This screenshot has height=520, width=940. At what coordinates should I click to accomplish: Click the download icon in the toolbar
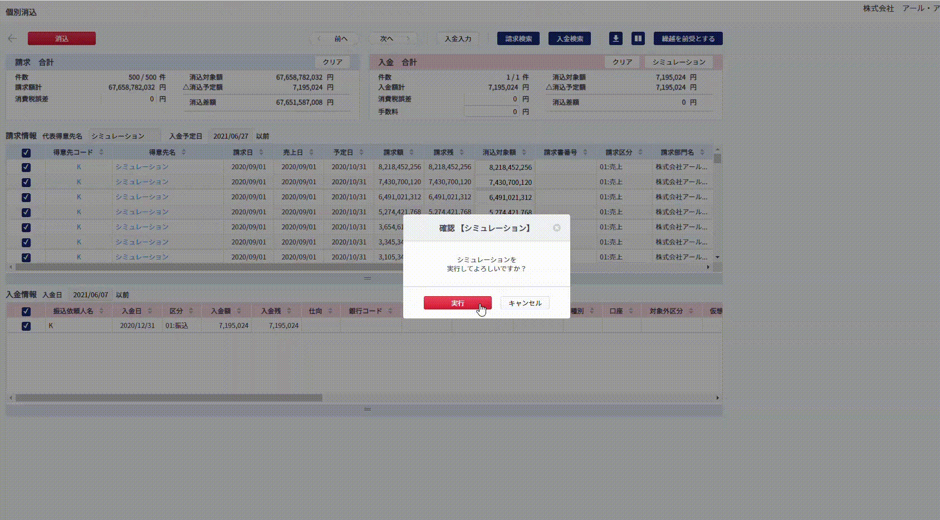coord(616,38)
